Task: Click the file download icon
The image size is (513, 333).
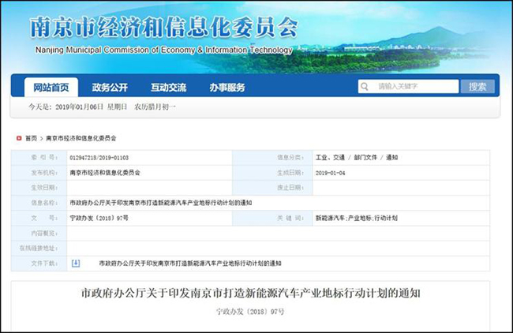Action: coord(76,263)
